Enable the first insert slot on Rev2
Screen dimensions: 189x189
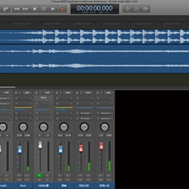click(16, 98)
